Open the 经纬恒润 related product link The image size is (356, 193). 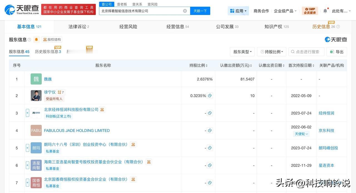pyautogui.click(x=327, y=113)
